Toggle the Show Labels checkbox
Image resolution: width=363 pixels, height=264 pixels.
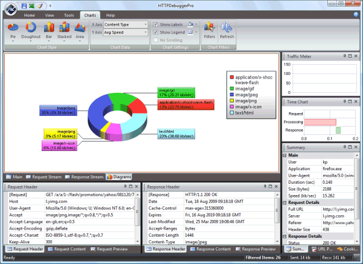(x=155, y=24)
